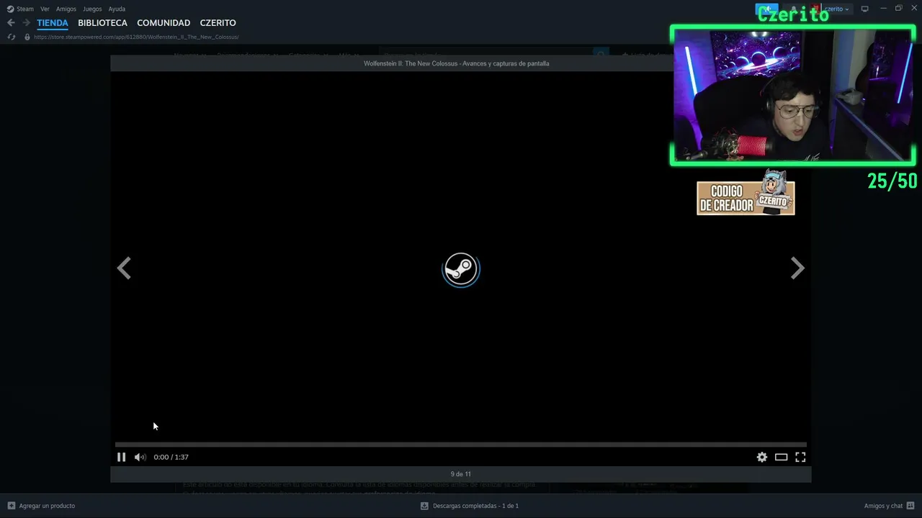Open the Steam menu

point(20,9)
